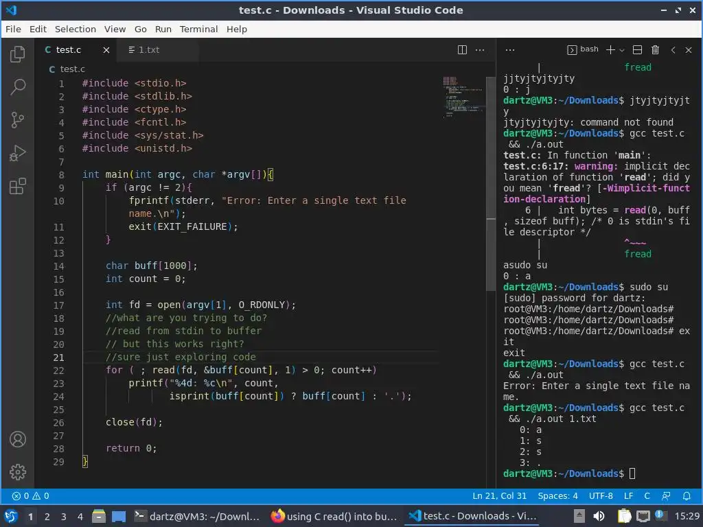Click the update notifier tray icon
The height and width of the screenshot is (527, 703).
(660, 515)
